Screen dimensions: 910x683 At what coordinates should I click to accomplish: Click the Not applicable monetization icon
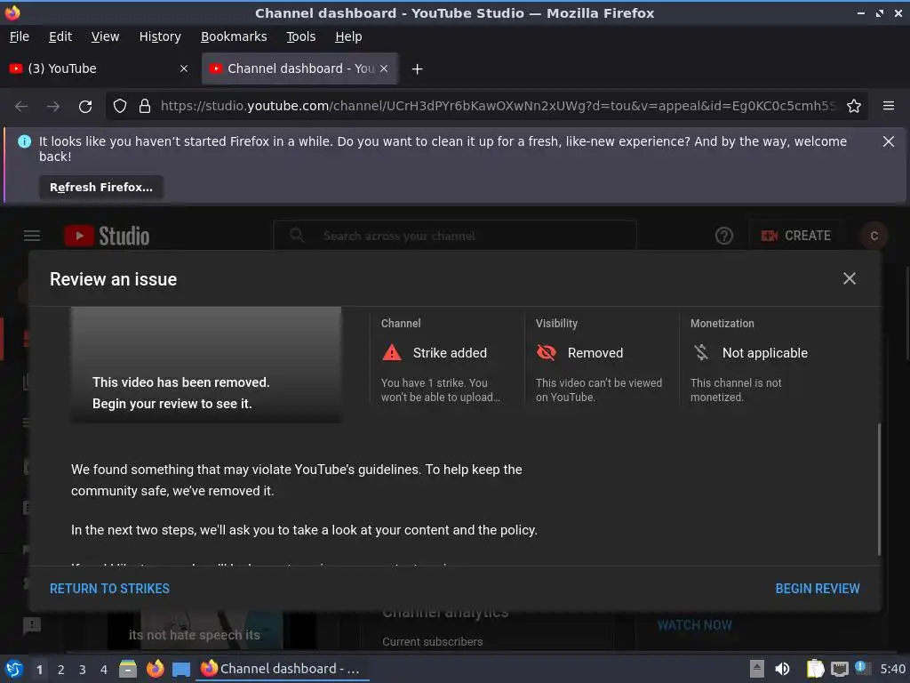(x=701, y=352)
